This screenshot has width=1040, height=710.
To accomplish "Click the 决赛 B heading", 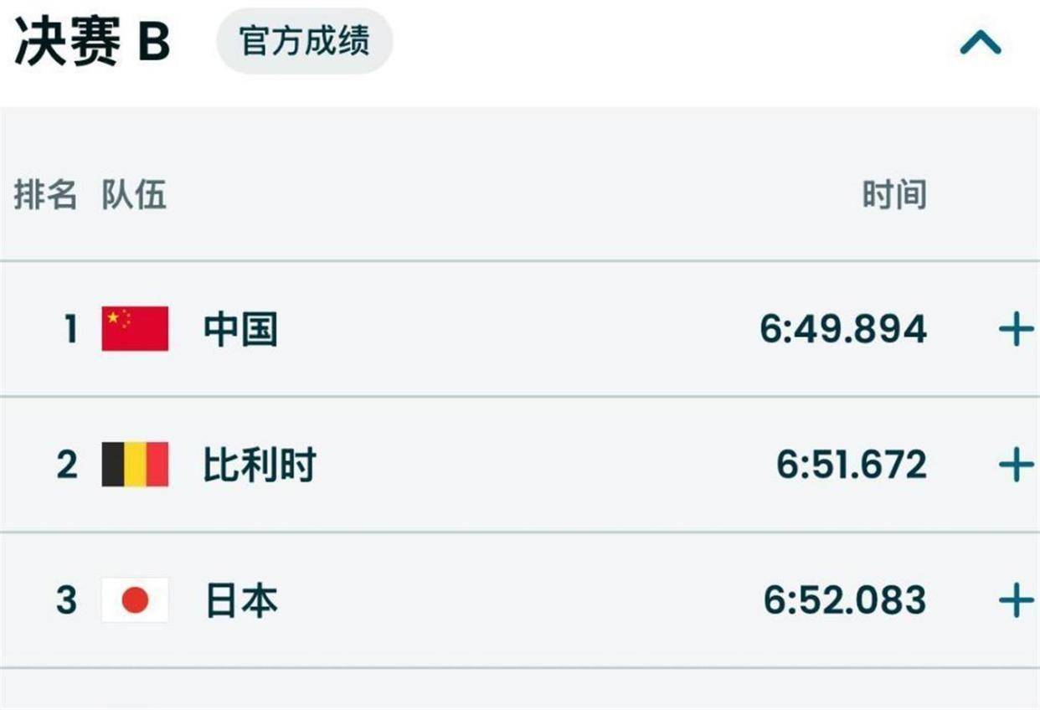I will pos(92,43).
